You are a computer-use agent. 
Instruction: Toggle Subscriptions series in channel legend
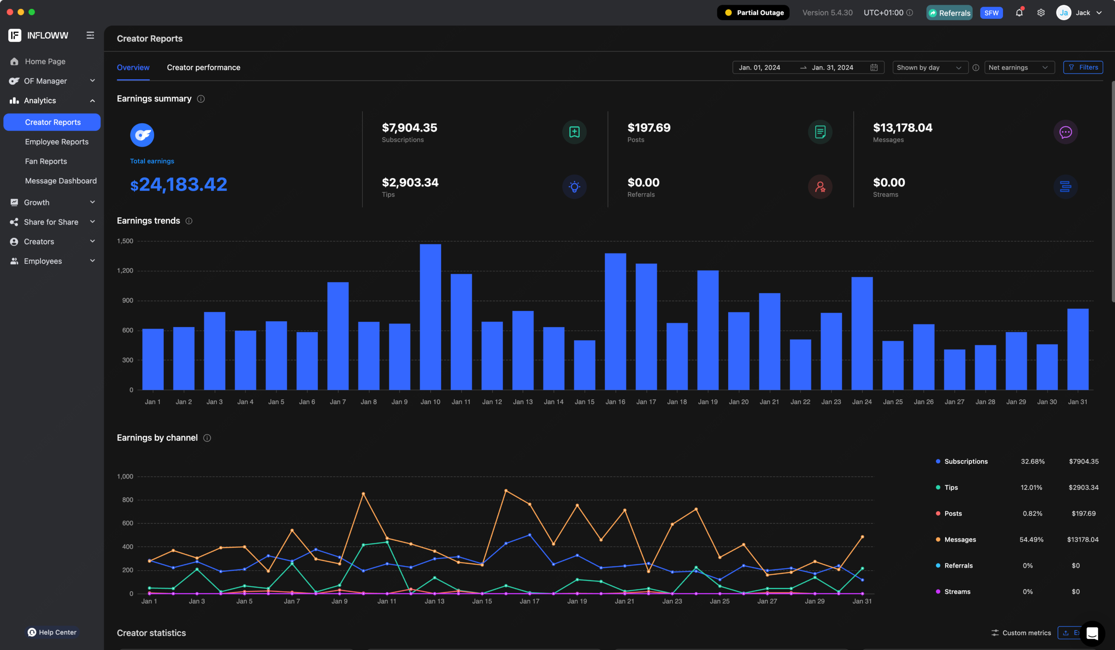pyautogui.click(x=966, y=461)
